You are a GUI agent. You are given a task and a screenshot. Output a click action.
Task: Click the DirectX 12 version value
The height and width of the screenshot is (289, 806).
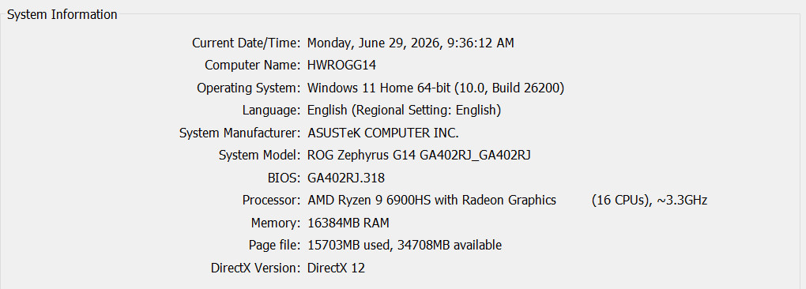(x=336, y=268)
